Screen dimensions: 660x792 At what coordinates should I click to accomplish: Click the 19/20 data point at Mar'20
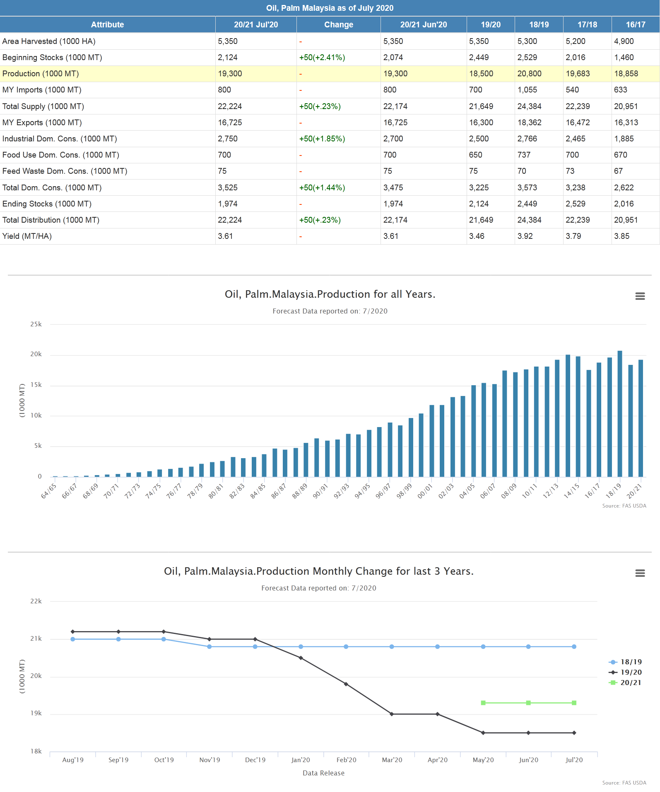392,714
